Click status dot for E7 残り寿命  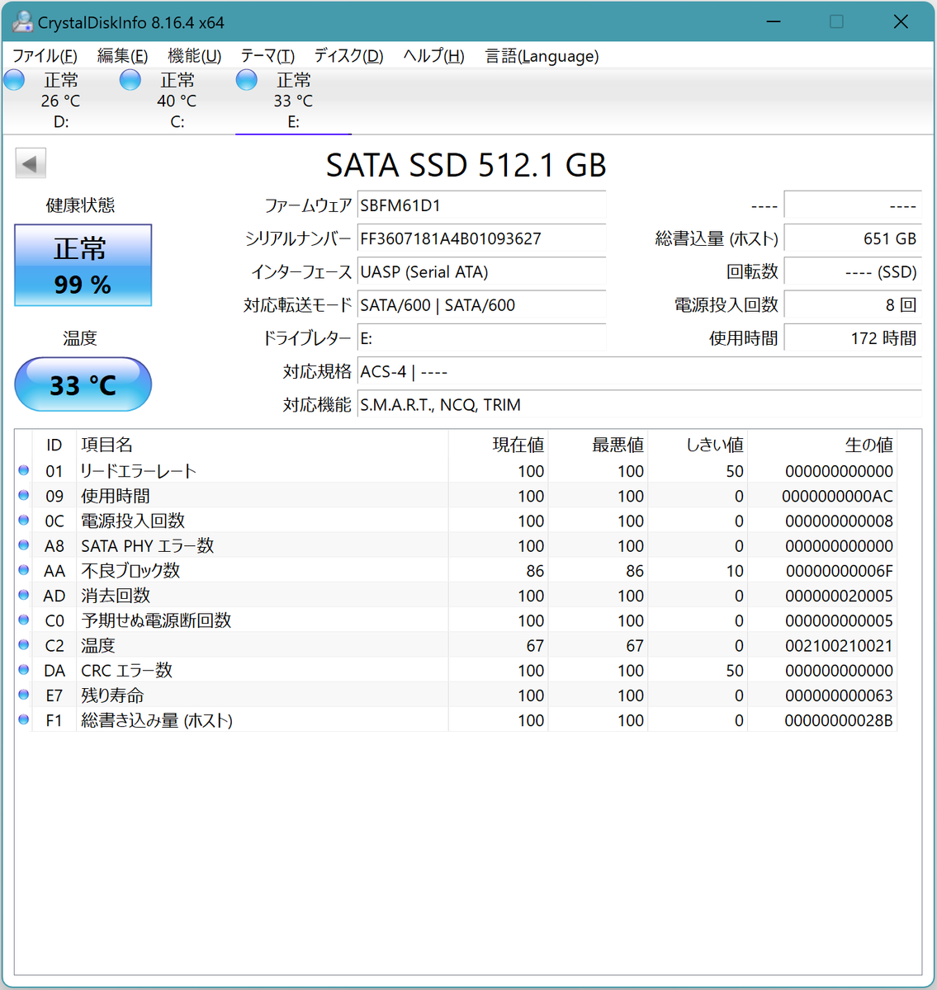pos(24,695)
